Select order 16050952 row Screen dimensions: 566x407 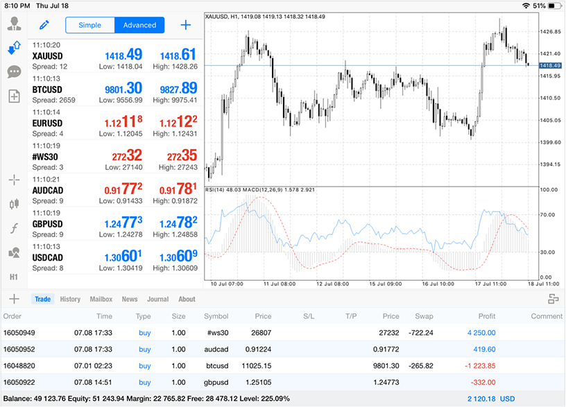[x=283, y=349]
